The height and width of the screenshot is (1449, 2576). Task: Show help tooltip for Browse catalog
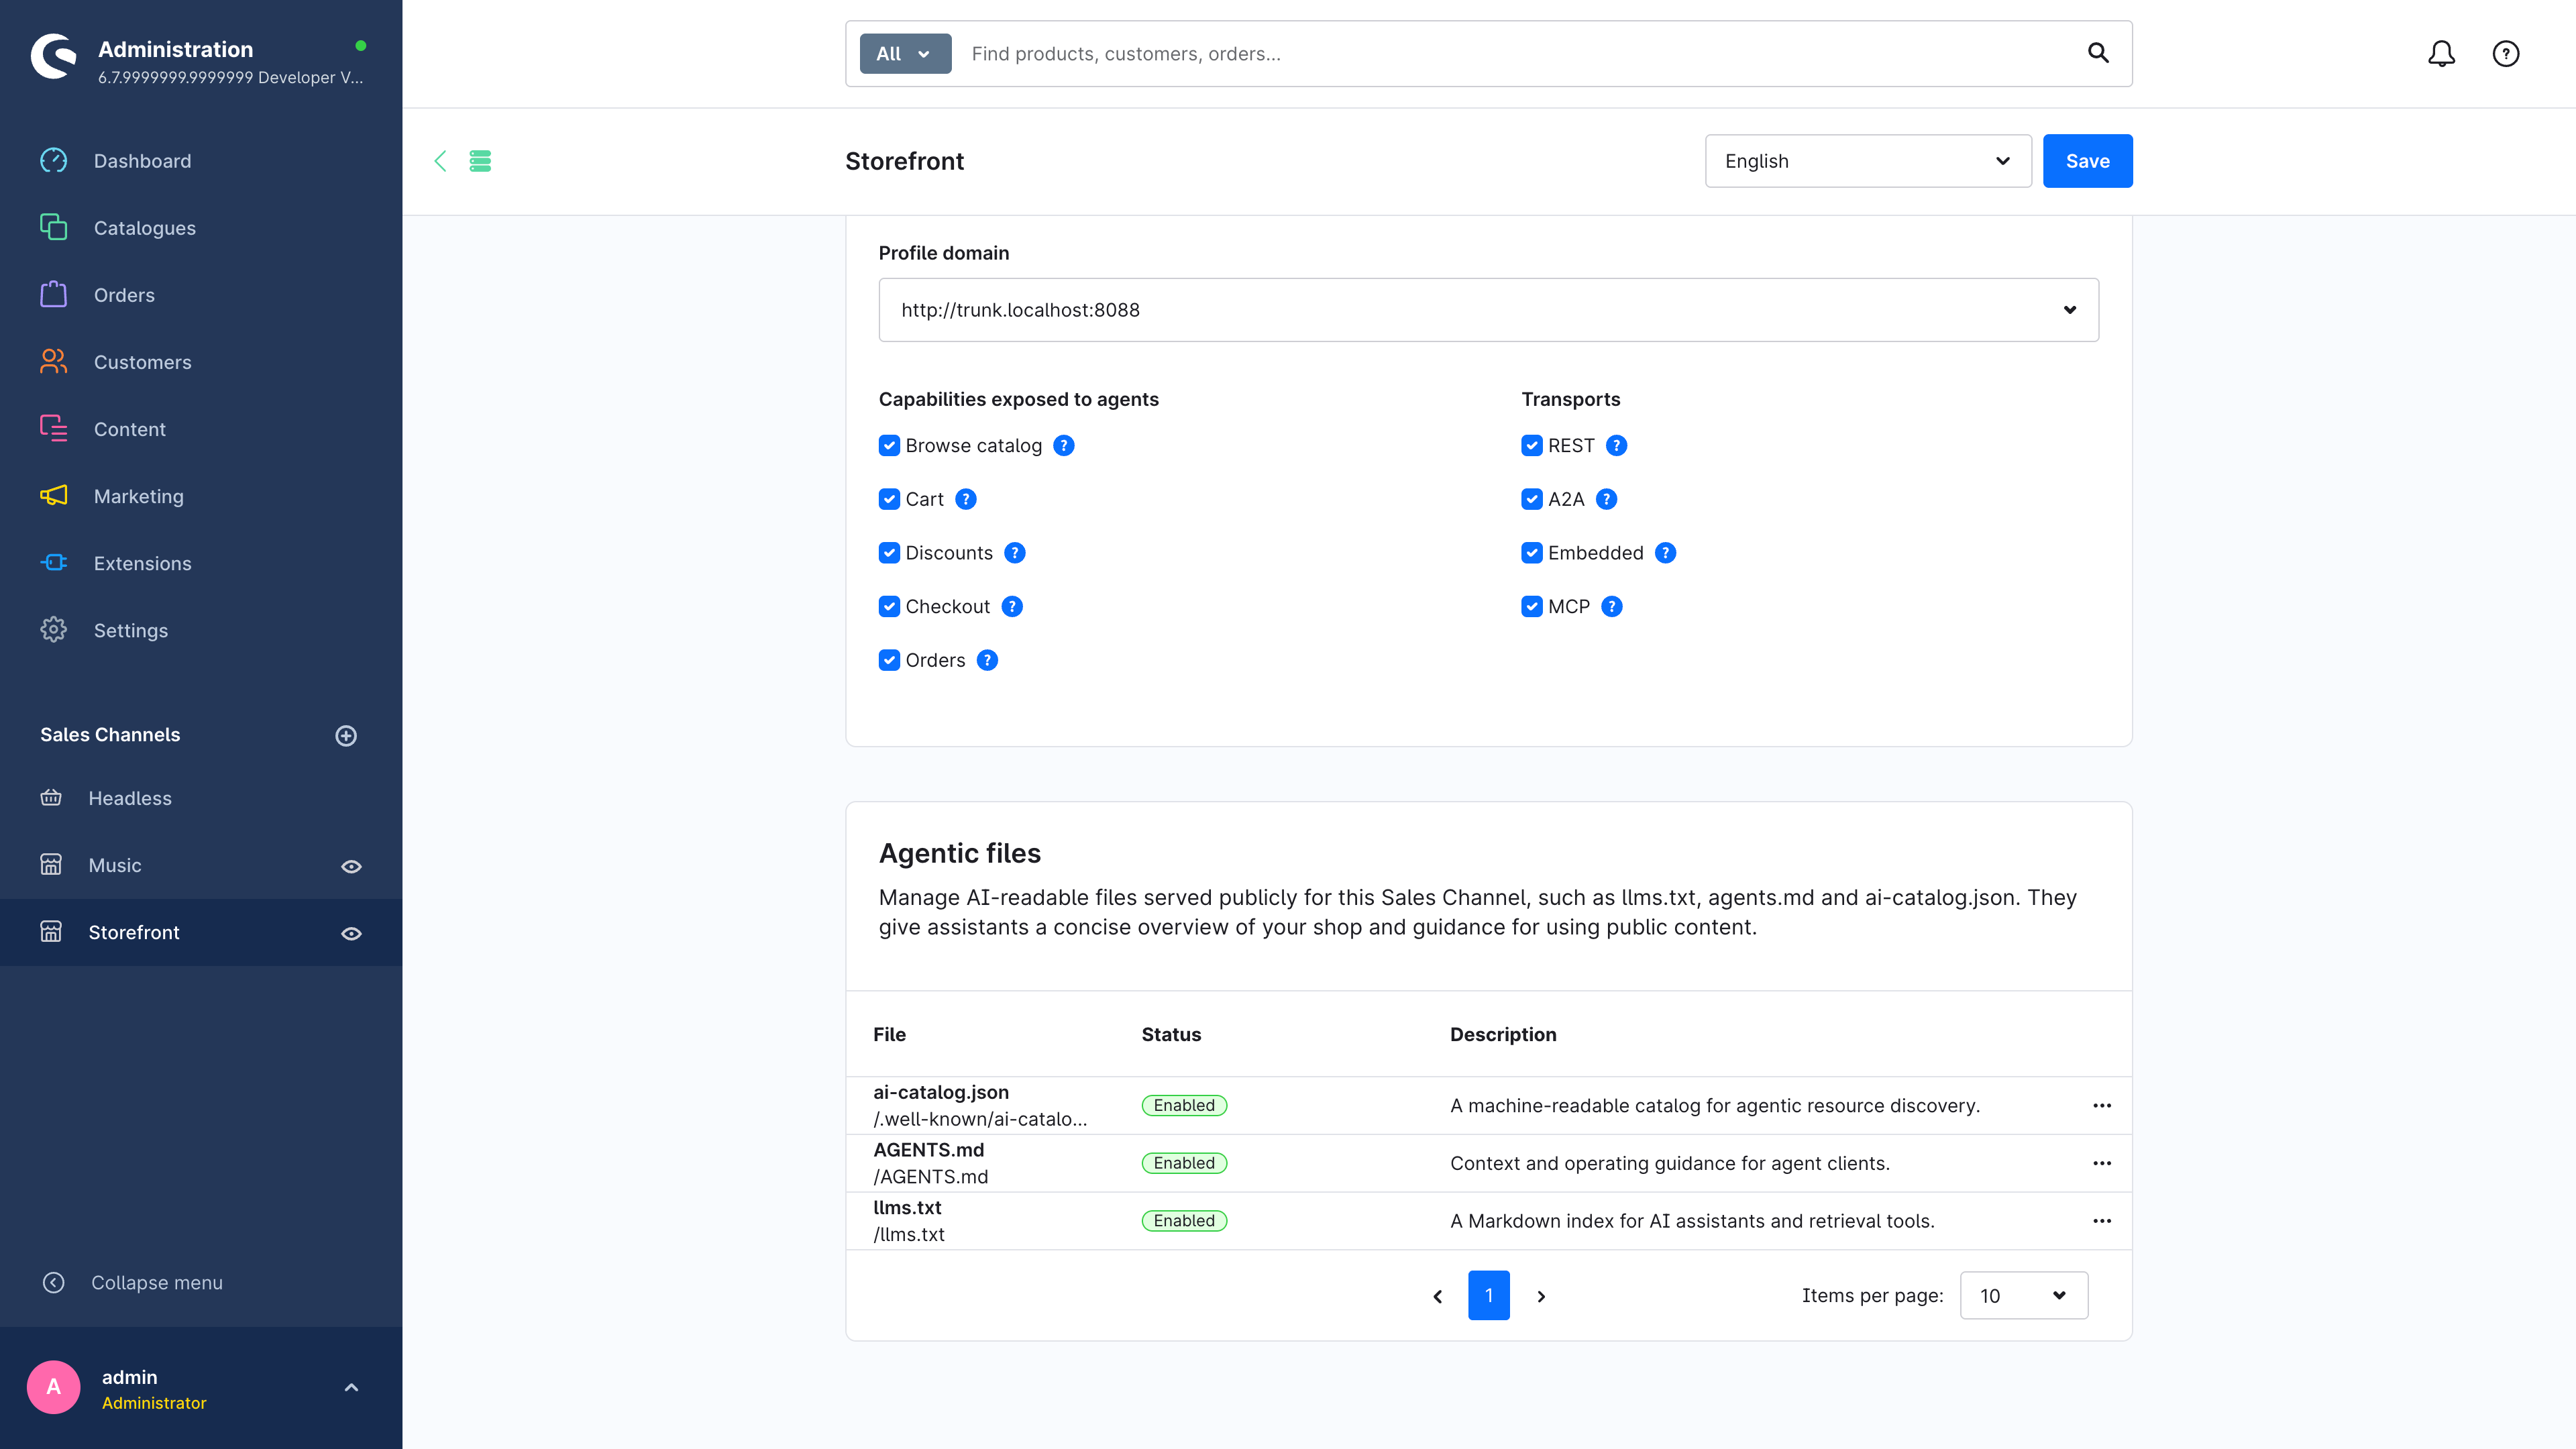1064,446
